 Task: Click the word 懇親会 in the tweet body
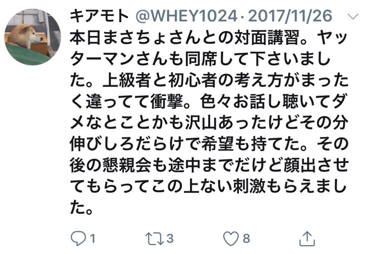coord(126,165)
